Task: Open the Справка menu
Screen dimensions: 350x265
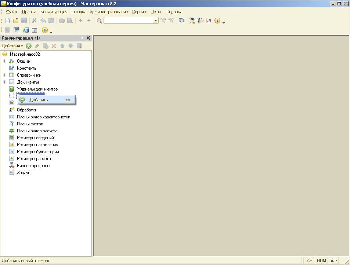Action: pos(174,12)
